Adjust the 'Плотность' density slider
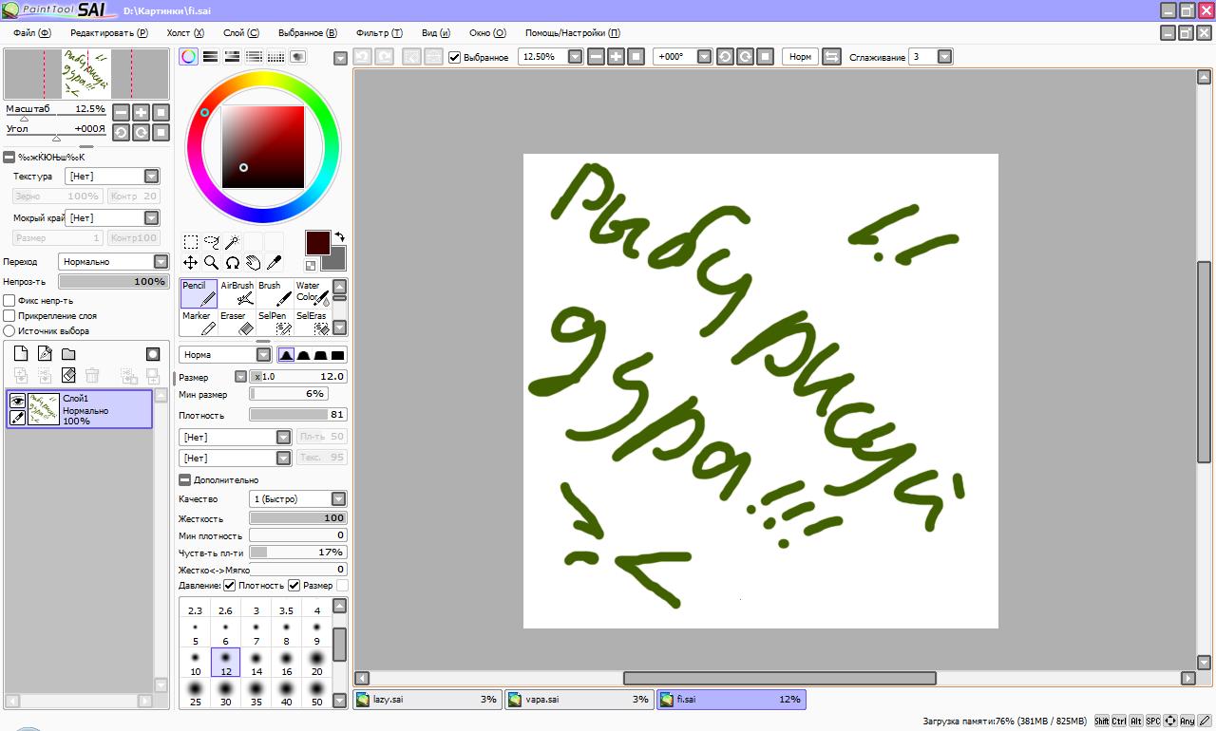 pyautogui.click(x=298, y=415)
